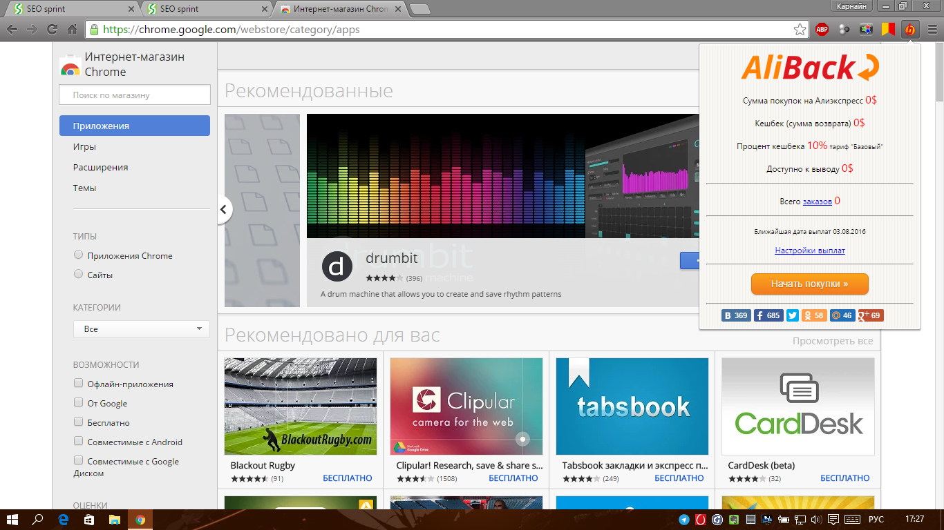Open the yellow-red bookmark extension icon

click(x=888, y=30)
